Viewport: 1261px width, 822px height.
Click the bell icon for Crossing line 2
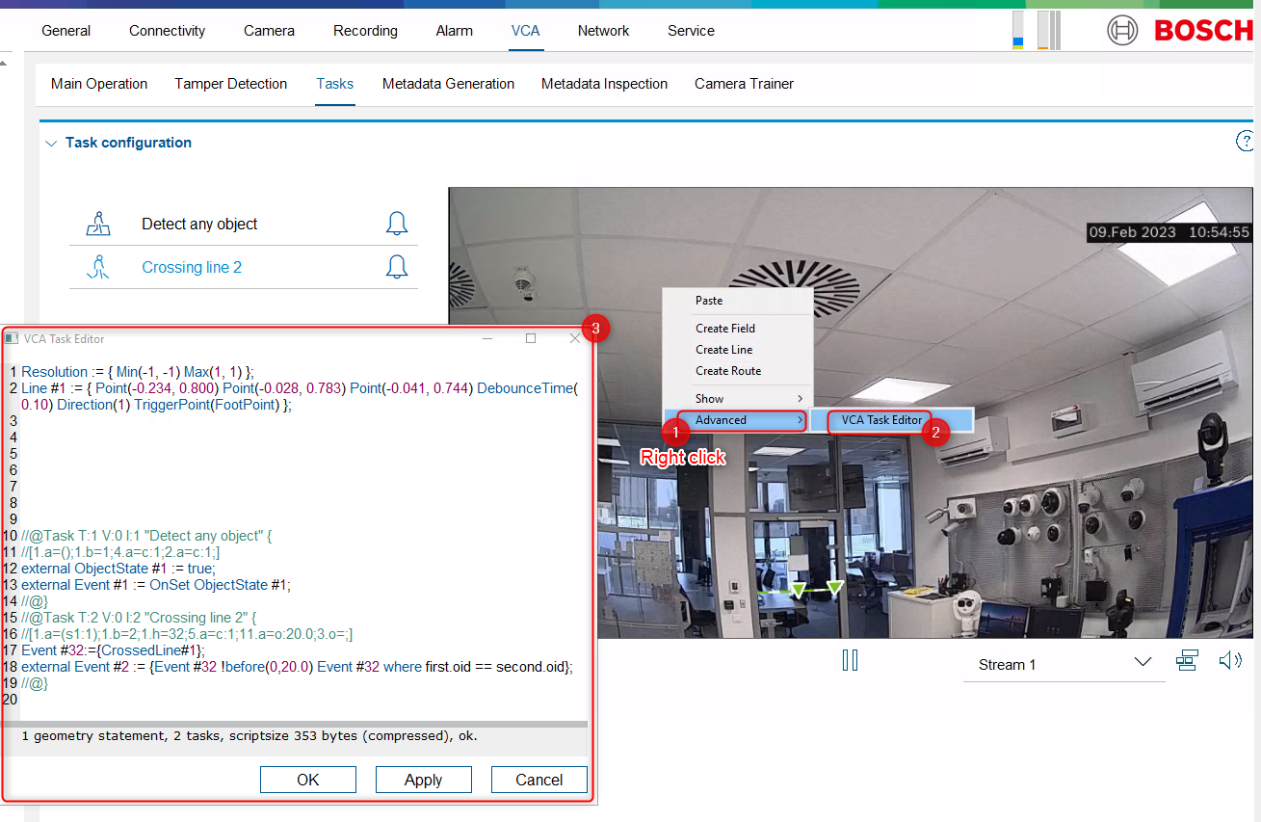pos(396,268)
